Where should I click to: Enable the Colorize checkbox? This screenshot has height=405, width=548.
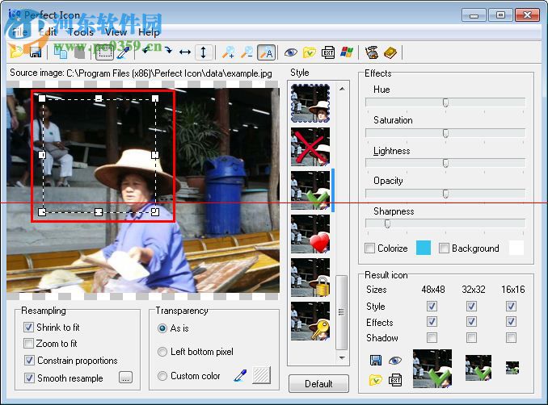tap(370, 248)
